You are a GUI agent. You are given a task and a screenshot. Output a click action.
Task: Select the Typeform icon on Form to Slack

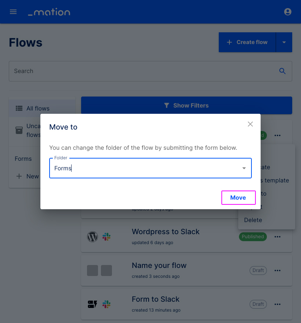(x=93, y=304)
